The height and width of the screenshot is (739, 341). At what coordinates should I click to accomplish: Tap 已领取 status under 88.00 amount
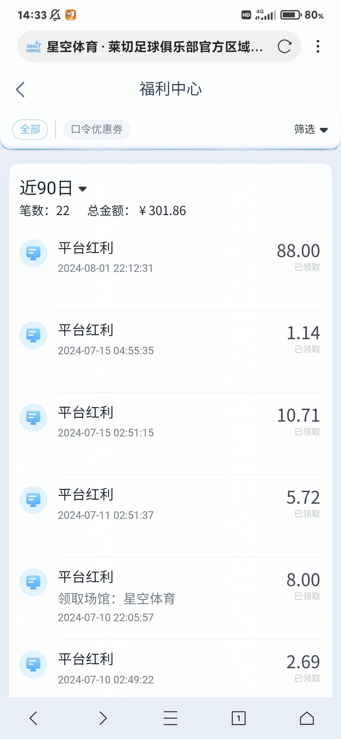307,267
